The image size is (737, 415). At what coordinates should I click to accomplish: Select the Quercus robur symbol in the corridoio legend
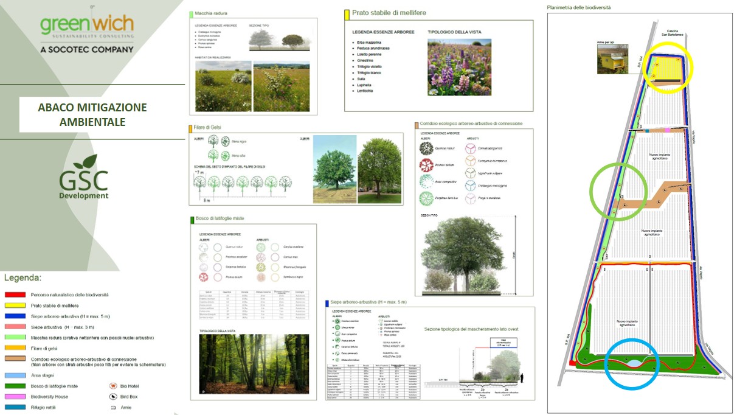point(427,148)
